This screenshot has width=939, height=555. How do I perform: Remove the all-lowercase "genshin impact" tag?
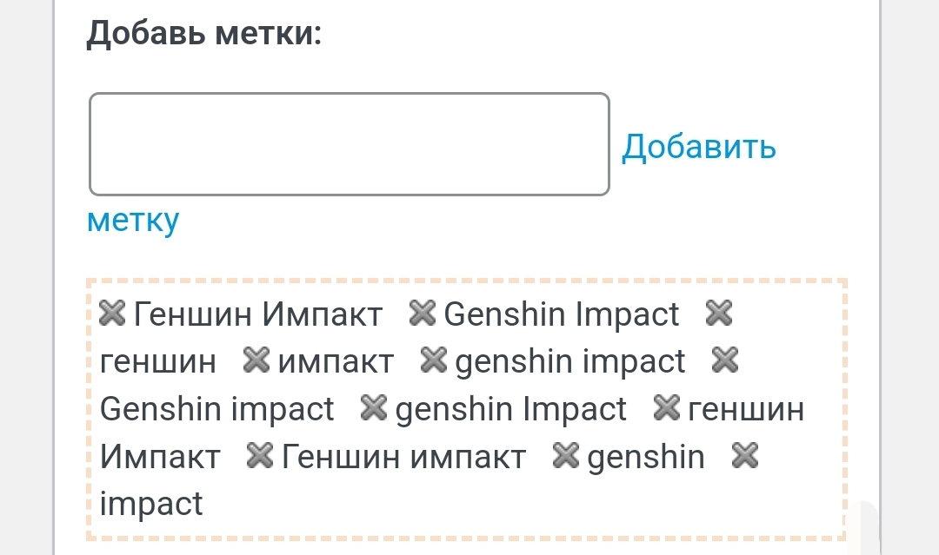[x=433, y=360]
